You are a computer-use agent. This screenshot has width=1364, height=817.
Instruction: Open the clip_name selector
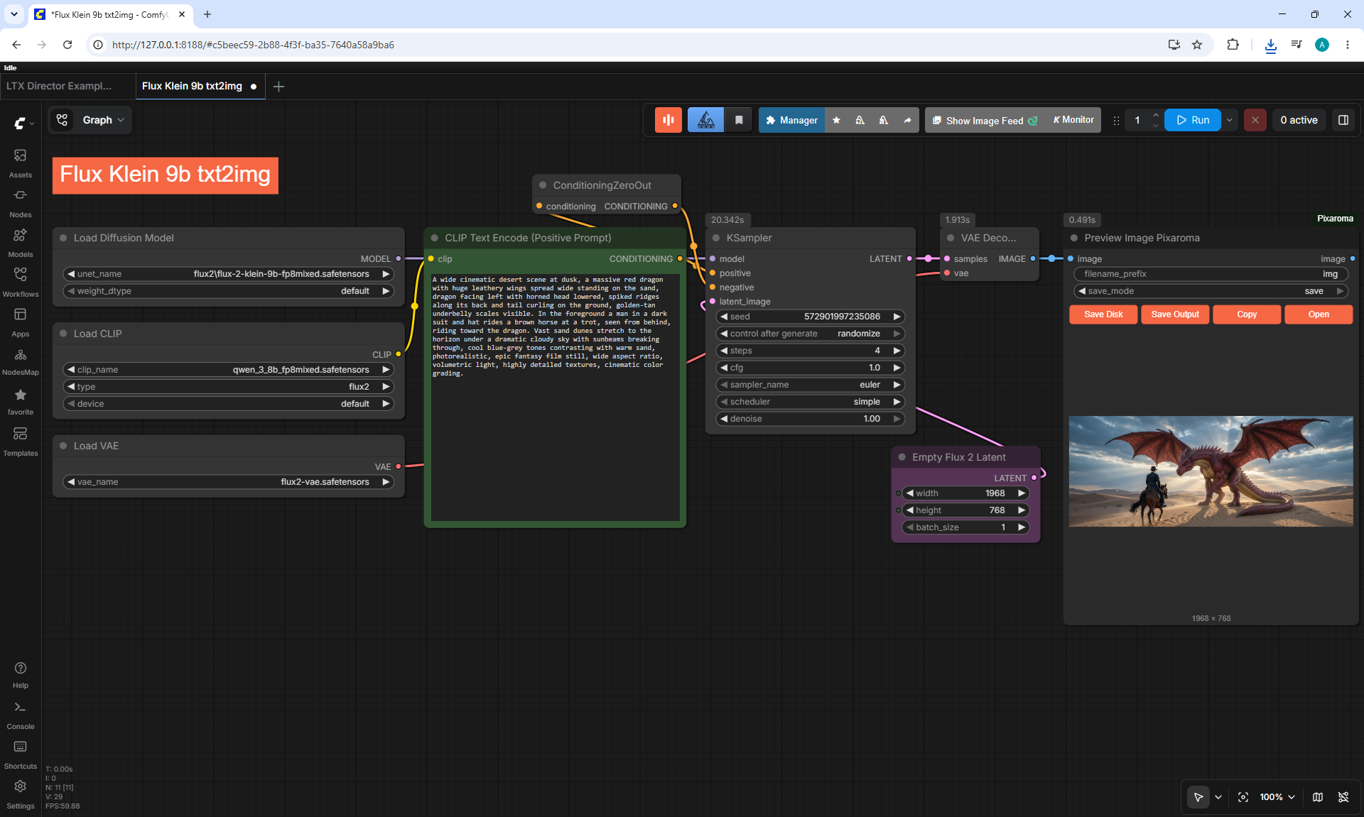pyautogui.click(x=229, y=370)
